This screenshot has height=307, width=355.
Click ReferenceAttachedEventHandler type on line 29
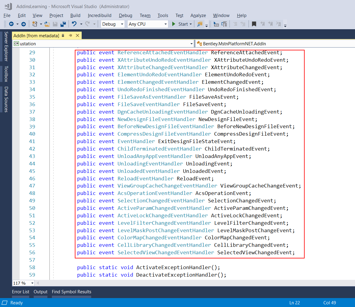click(162, 52)
